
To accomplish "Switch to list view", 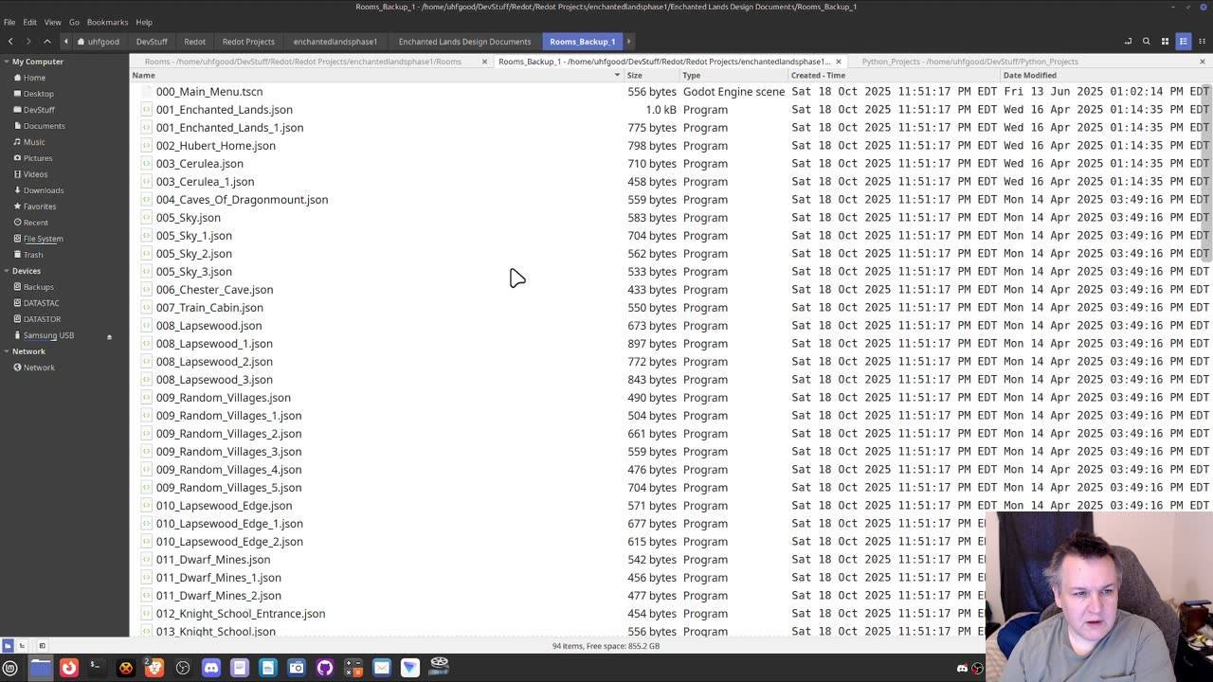I will (1183, 42).
